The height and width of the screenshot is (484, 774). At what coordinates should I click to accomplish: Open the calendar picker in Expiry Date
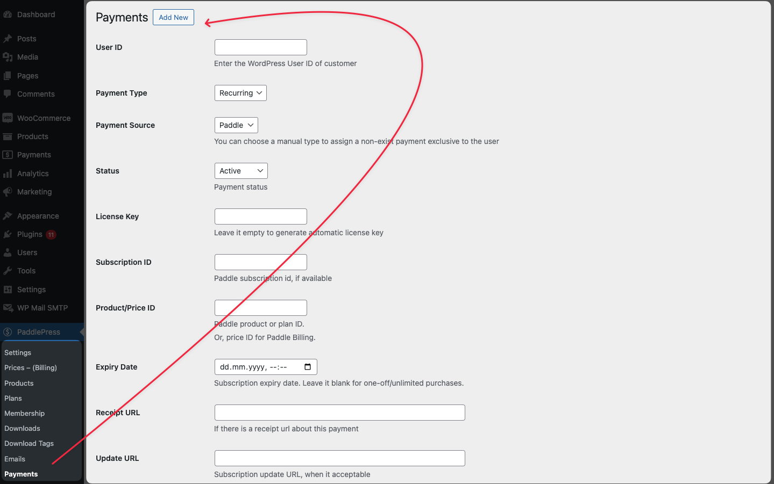308,366
